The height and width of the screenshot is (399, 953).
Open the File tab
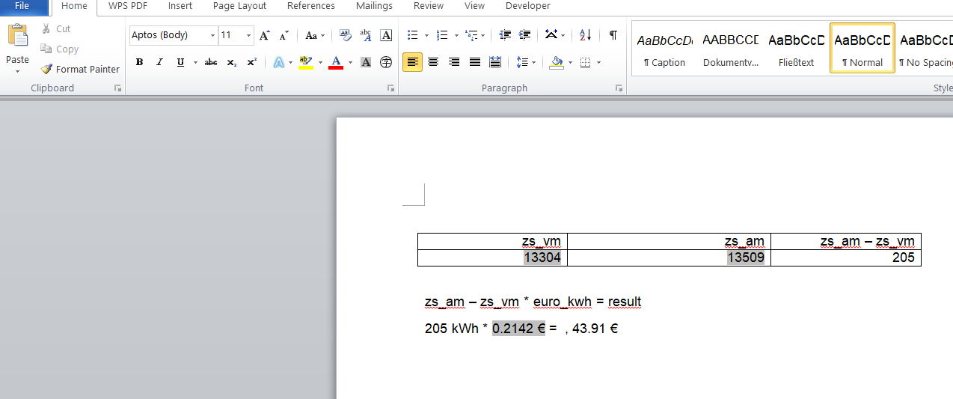[22, 6]
